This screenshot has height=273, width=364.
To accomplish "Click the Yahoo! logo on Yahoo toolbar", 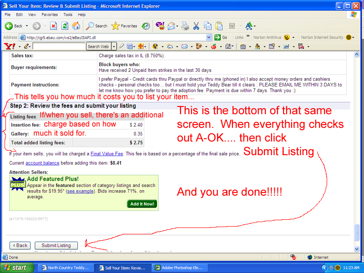I will point(9,46).
